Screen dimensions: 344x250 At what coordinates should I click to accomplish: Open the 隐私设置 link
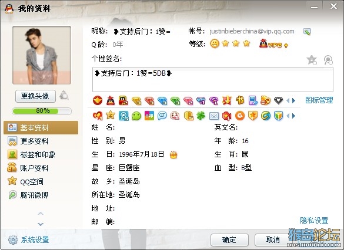314,220
